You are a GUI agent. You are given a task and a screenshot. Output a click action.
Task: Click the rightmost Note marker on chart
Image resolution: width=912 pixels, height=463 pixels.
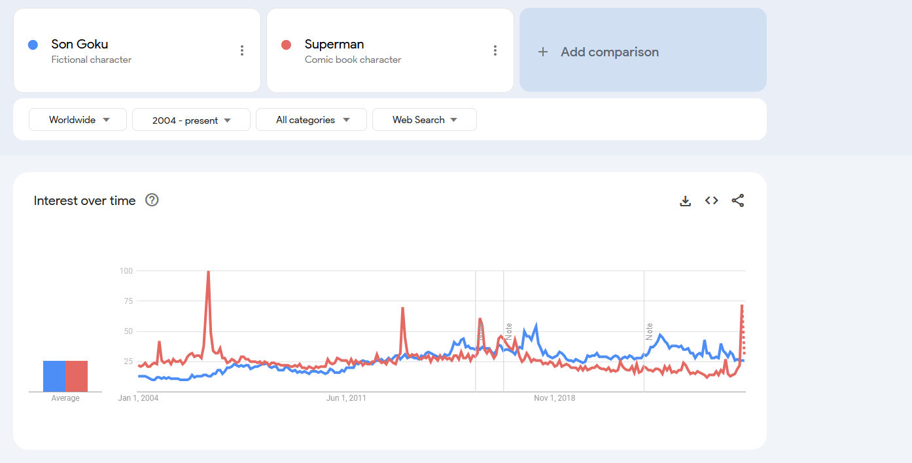pyautogui.click(x=650, y=331)
